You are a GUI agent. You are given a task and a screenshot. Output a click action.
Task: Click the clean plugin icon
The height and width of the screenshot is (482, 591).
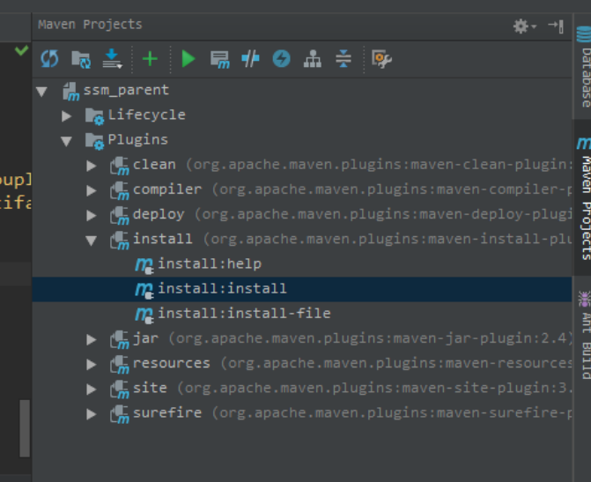click(x=120, y=166)
